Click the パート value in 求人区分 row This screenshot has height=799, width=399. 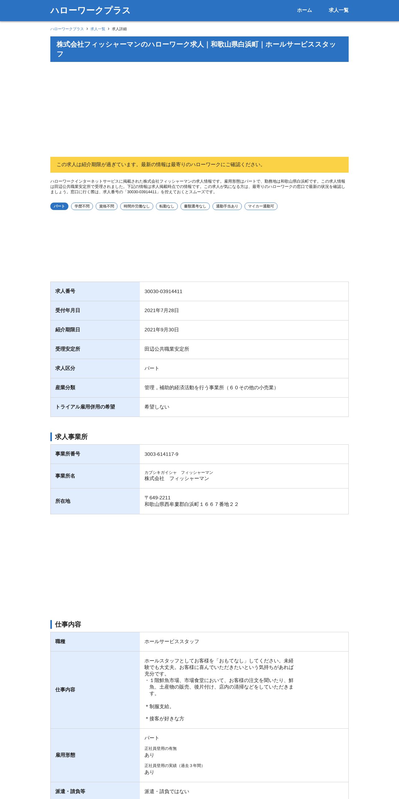point(152,368)
